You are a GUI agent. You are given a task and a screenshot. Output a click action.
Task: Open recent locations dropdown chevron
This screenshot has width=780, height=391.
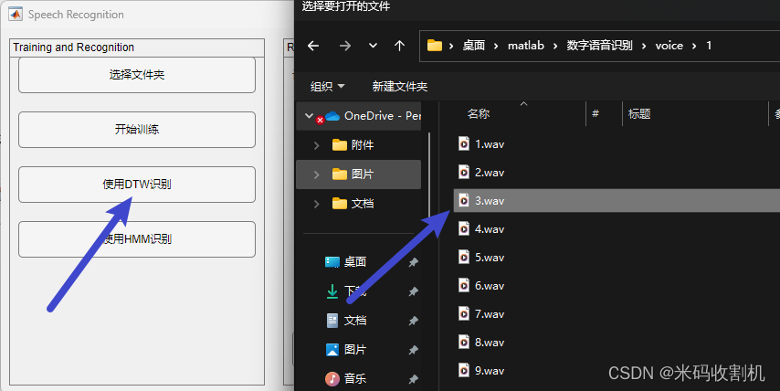[x=373, y=46]
